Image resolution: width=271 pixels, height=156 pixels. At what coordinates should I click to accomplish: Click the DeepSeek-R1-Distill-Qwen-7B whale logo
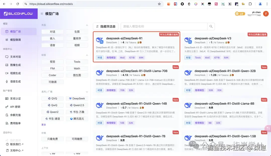coord(100,138)
